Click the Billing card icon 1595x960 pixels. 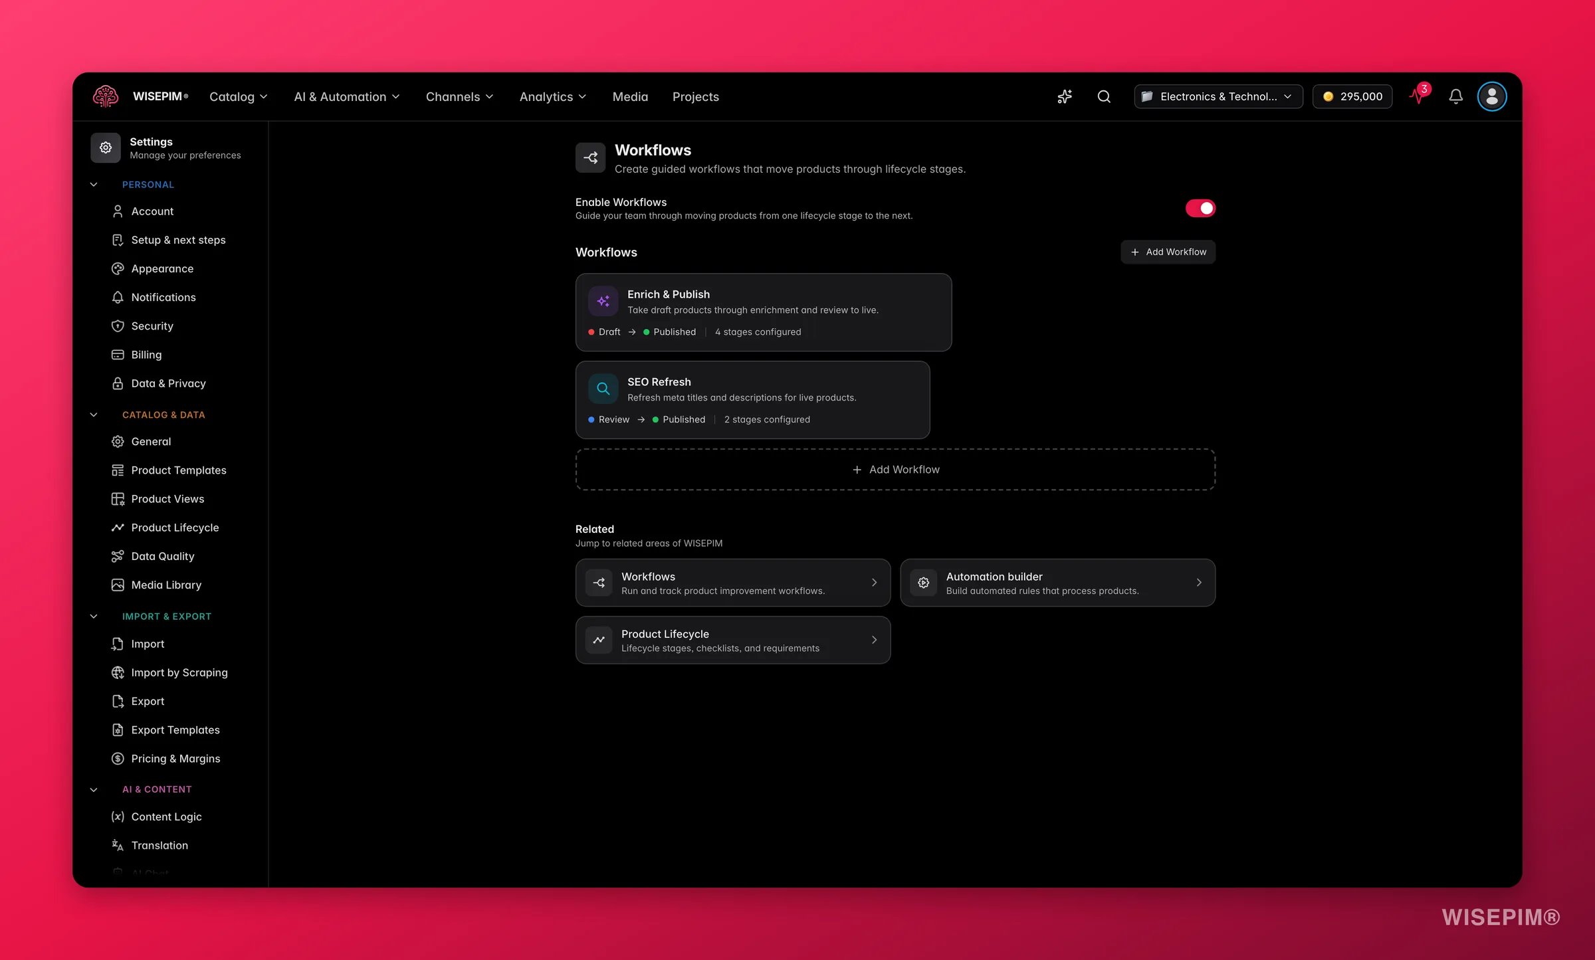point(118,355)
